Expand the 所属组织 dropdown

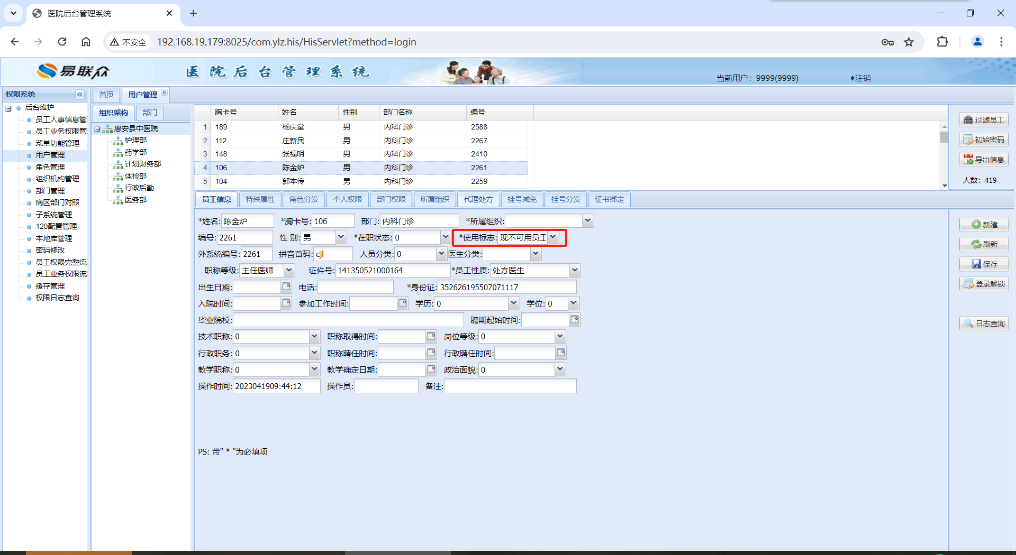[587, 221]
